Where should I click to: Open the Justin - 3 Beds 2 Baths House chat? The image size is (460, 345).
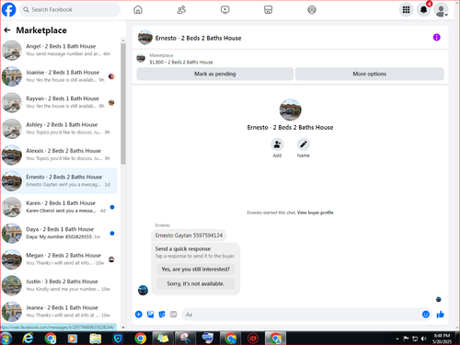coord(60,285)
